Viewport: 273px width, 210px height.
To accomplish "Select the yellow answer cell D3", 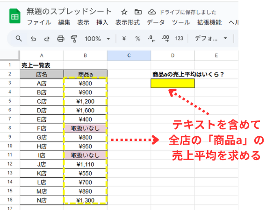I will (x=172, y=83).
